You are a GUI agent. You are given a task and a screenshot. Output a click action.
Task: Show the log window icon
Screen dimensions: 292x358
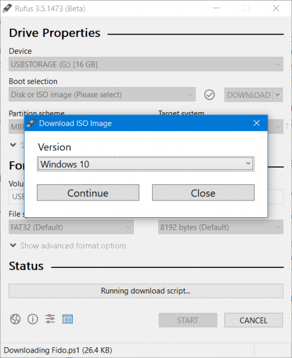tap(67, 319)
